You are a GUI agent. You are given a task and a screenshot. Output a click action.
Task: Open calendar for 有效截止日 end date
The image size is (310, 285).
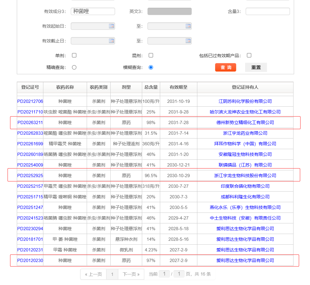click(x=188, y=41)
